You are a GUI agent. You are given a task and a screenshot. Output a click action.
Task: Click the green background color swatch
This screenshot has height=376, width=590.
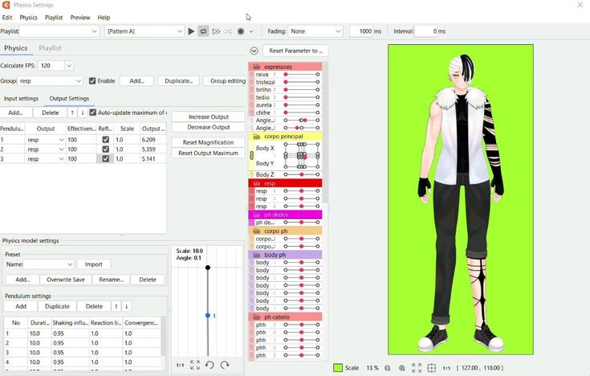pos(338,368)
